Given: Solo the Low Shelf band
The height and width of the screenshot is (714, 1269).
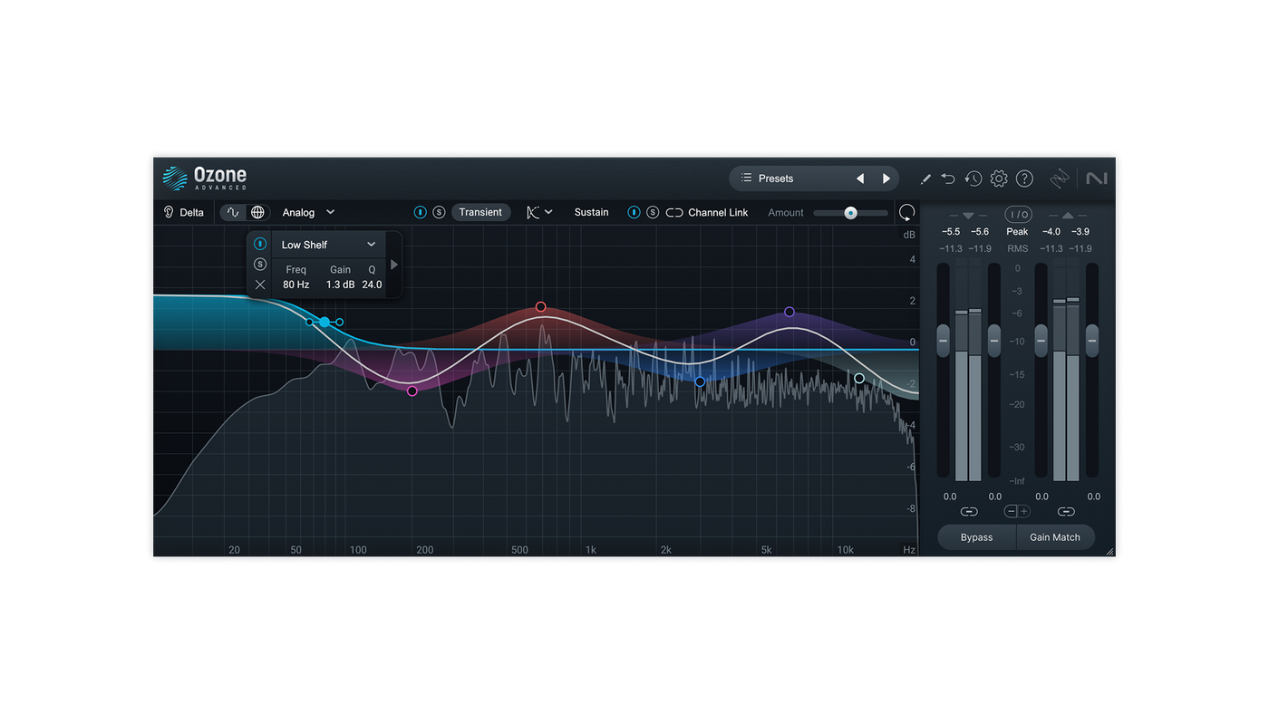Looking at the screenshot, I should (x=260, y=265).
